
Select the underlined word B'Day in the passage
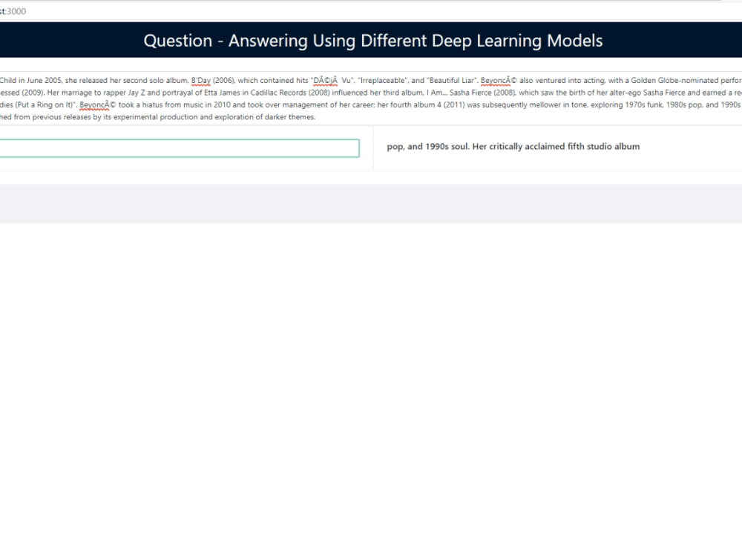pos(202,80)
